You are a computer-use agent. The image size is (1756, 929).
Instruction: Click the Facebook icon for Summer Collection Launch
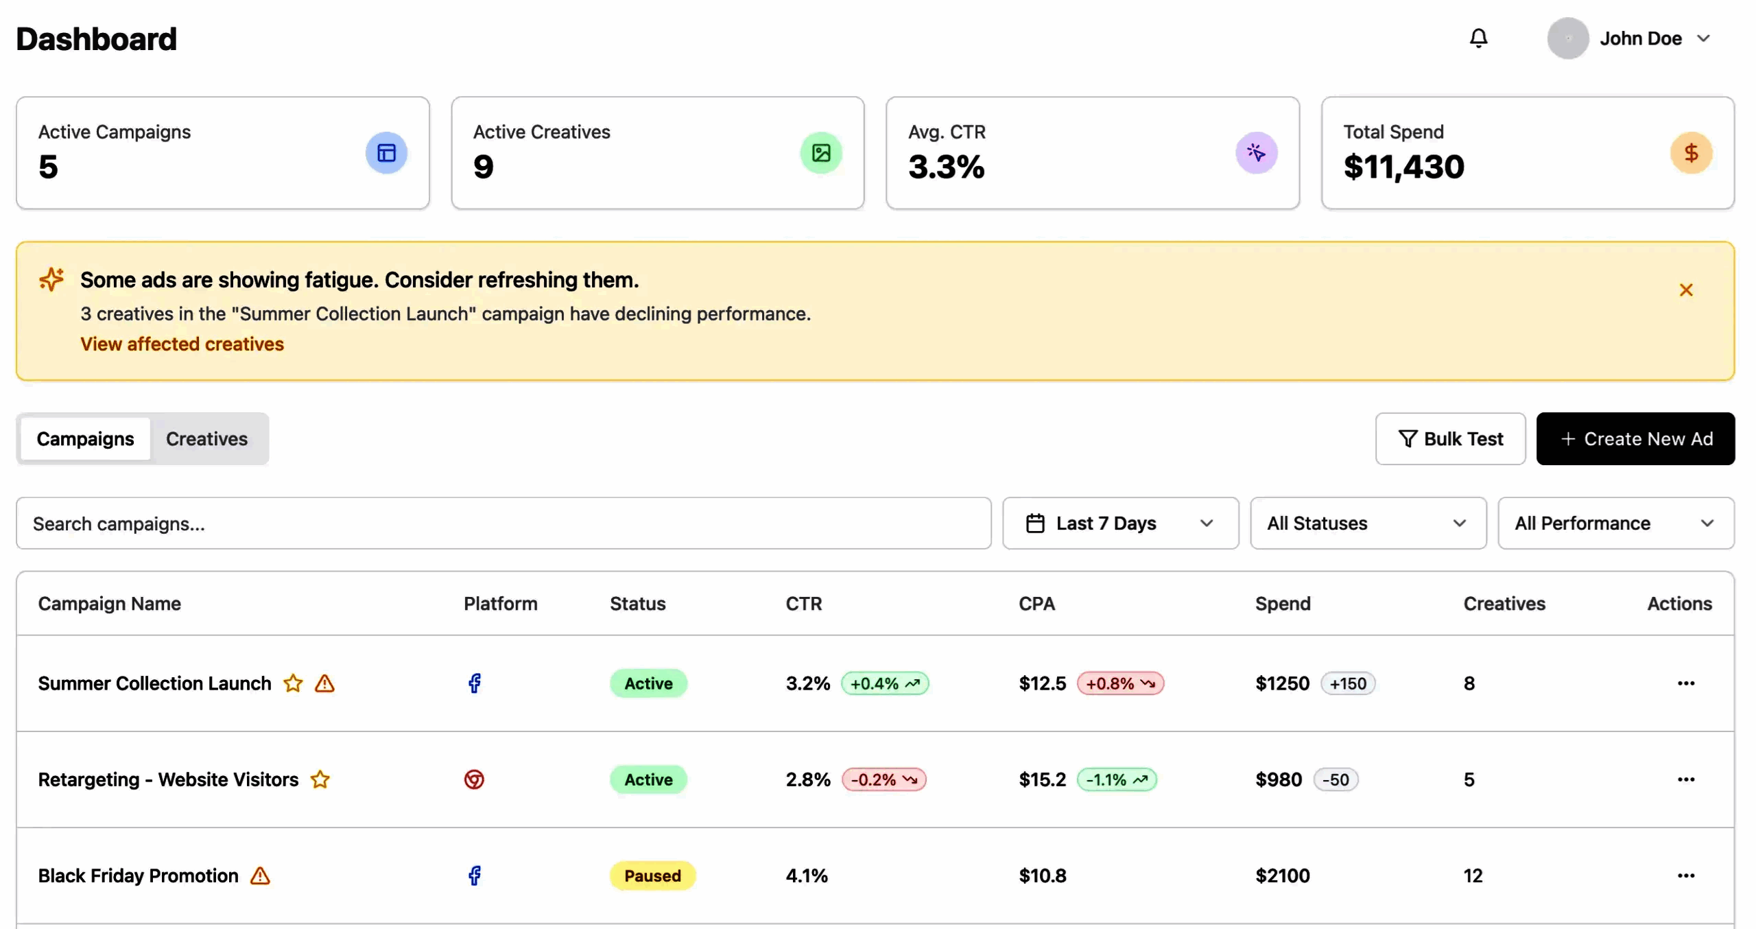coord(474,683)
